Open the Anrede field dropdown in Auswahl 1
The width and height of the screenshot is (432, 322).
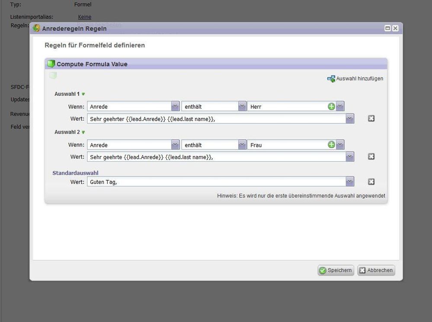pos(175,107)
